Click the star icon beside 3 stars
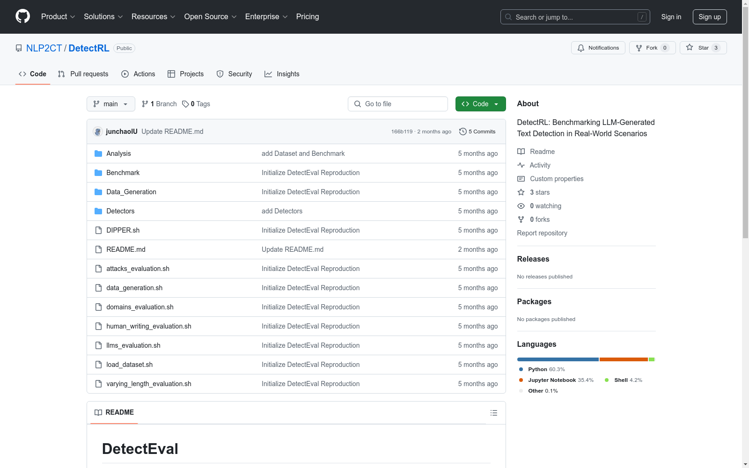The height and width of the screenshot is (468, 749). point(521,192)
